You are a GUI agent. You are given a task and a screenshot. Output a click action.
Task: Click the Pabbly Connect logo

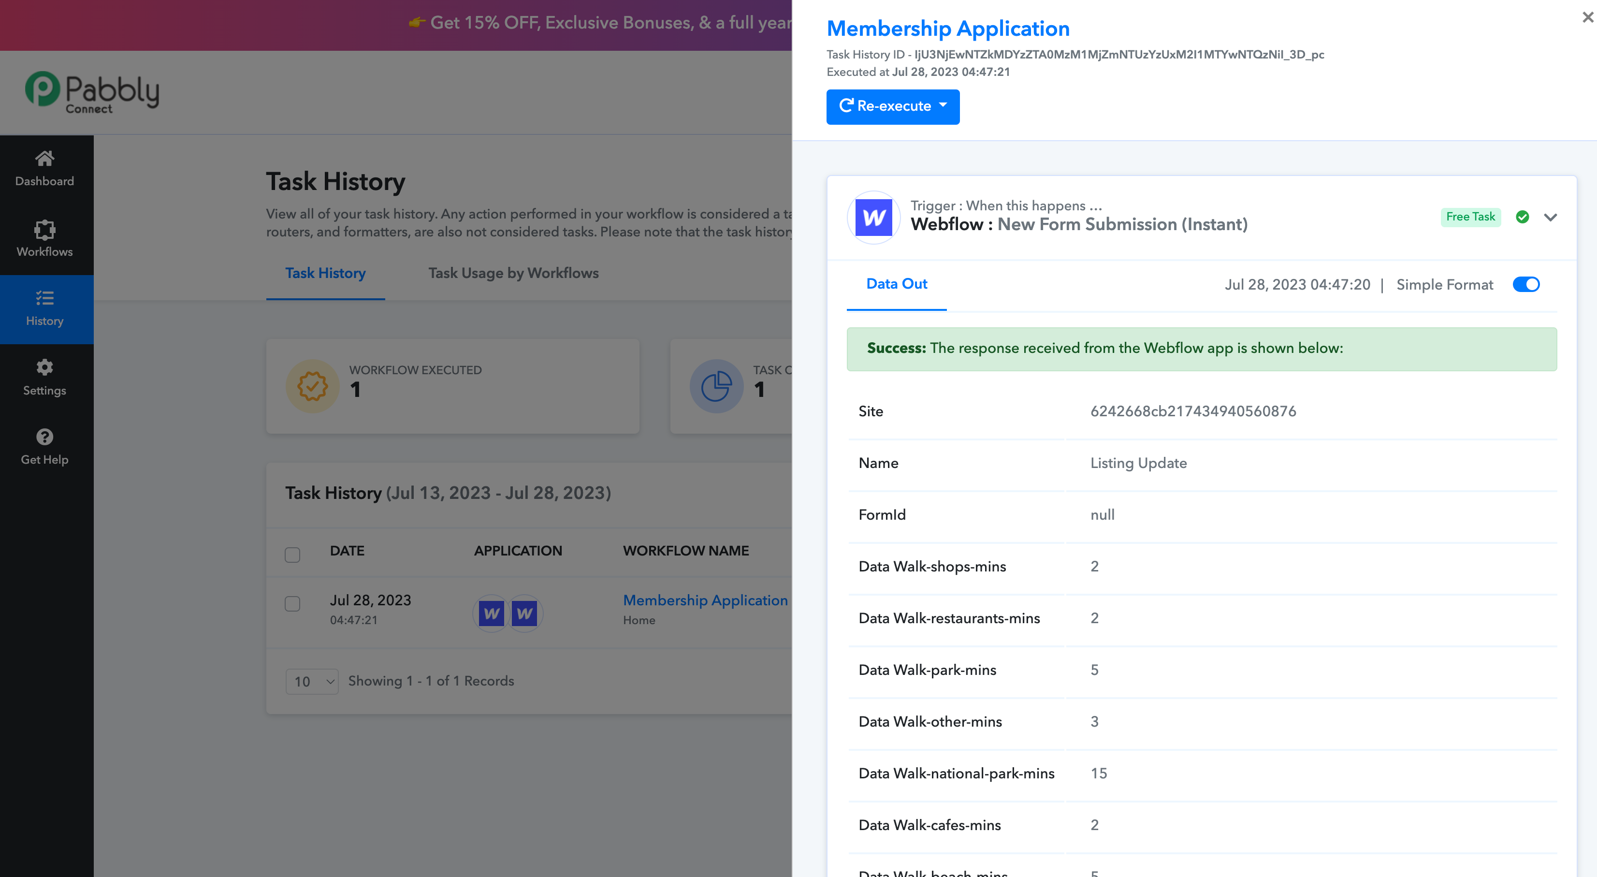(x=92, y=92)
